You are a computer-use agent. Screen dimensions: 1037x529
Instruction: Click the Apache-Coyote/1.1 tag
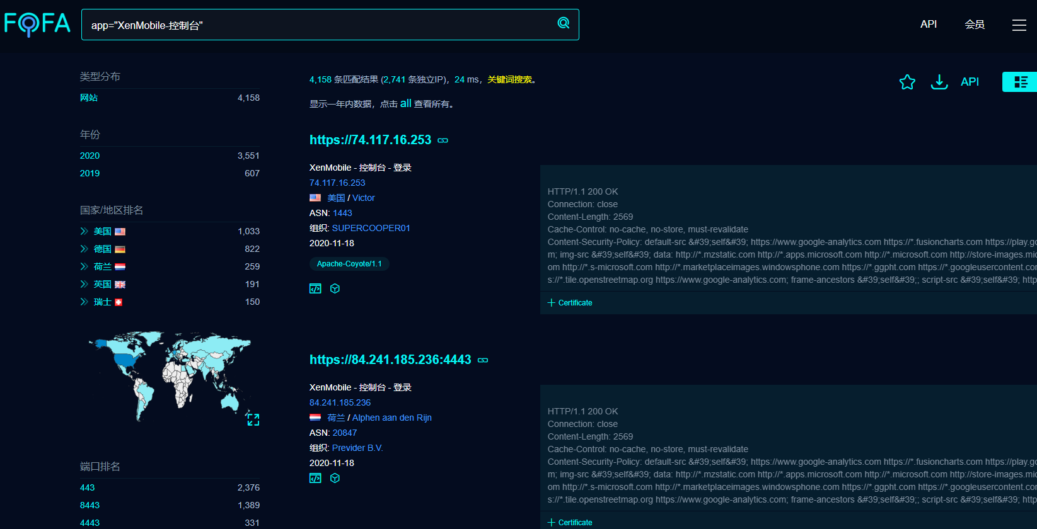349,264
